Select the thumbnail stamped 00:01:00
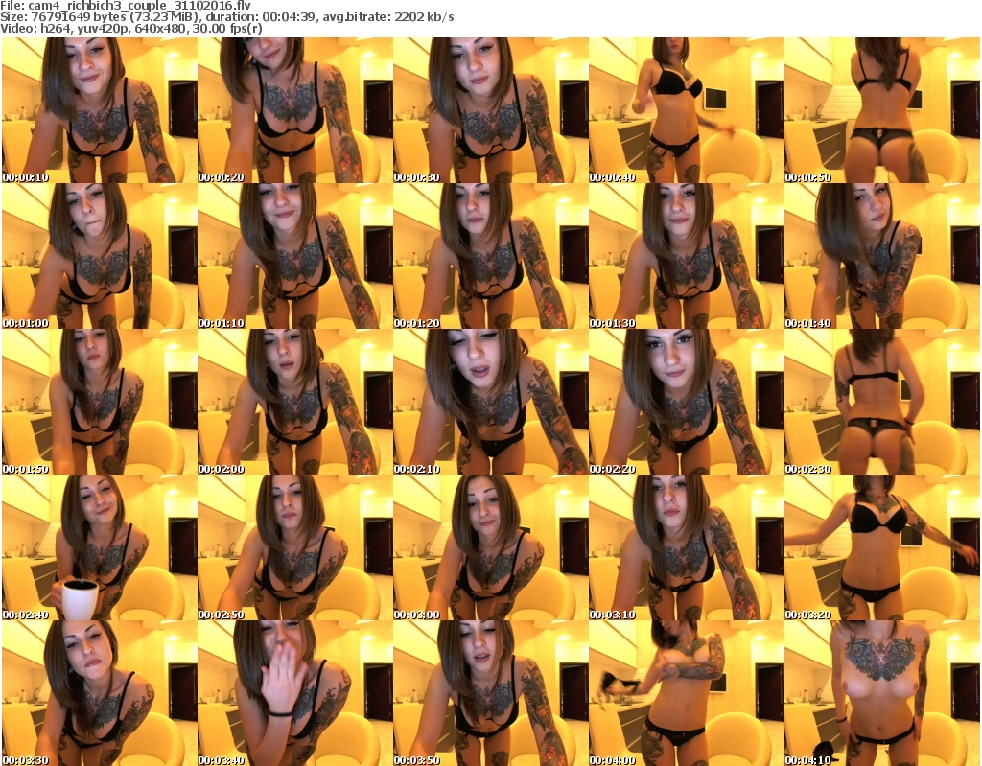982x766 pixels. point(99,256)
